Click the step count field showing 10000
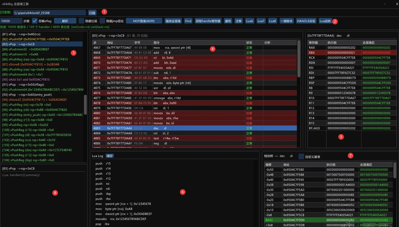 pos(11,21)
